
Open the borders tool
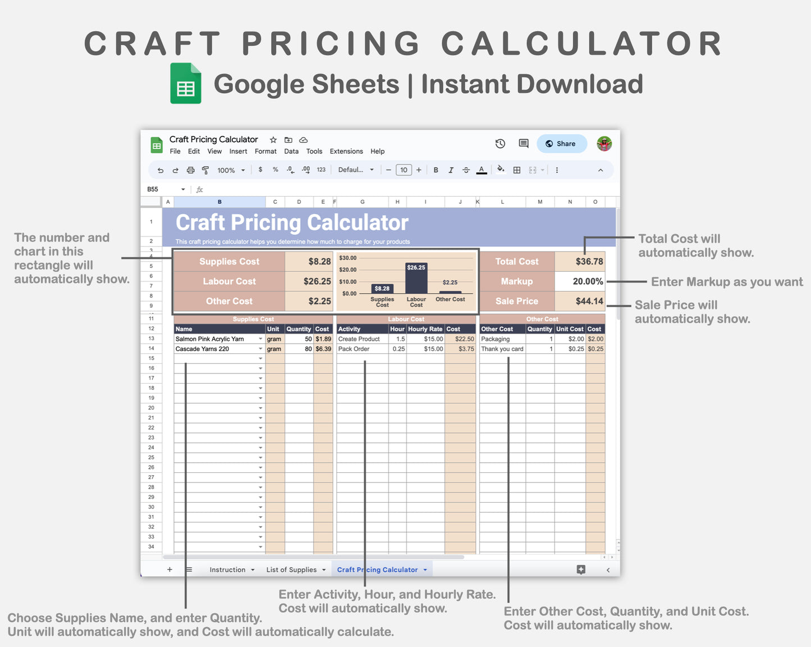pos(516,170)
